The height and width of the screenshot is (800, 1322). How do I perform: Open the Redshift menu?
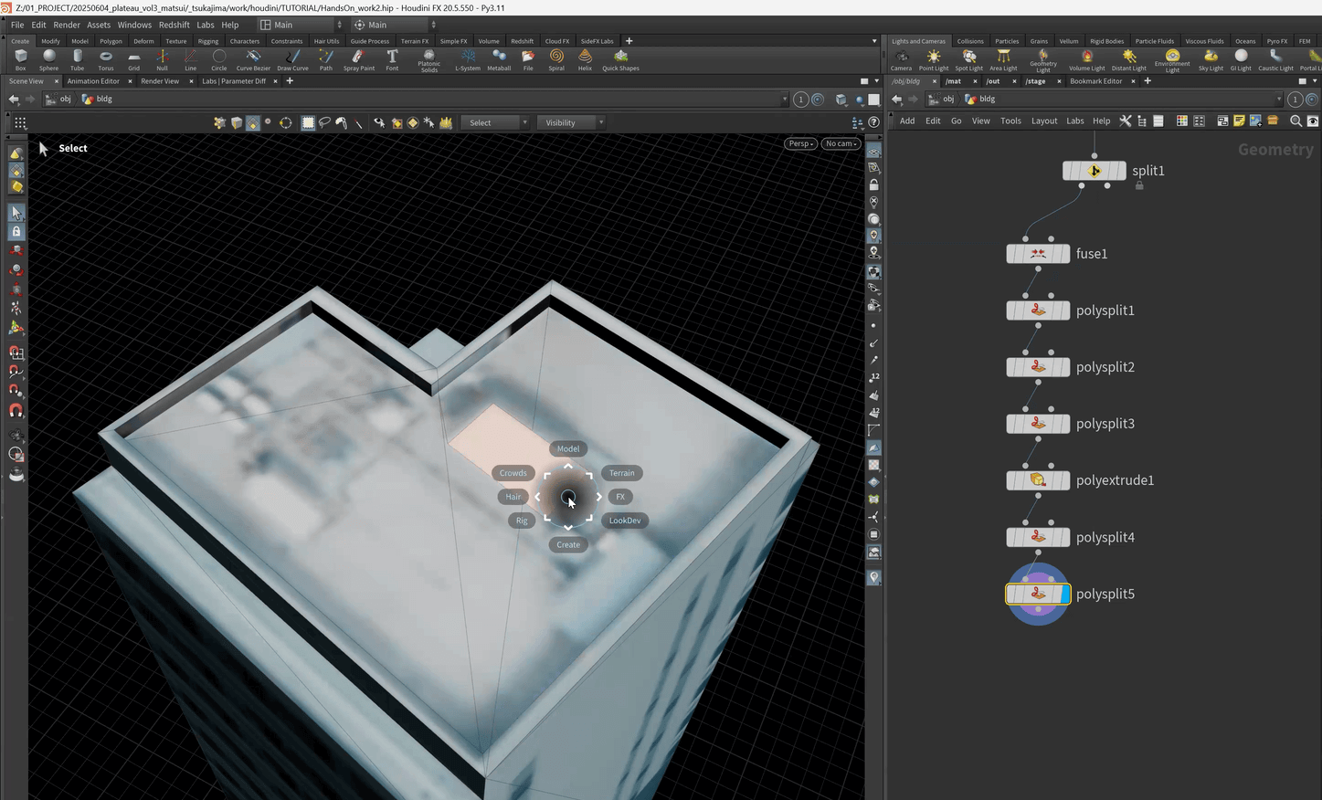coord(174,25)
